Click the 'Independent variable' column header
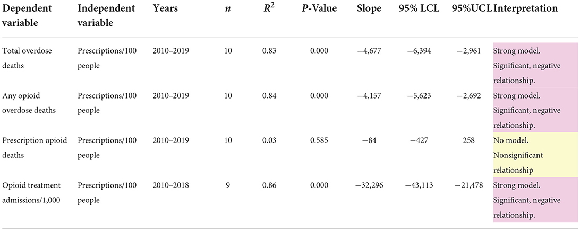 [x=106, y=15]
